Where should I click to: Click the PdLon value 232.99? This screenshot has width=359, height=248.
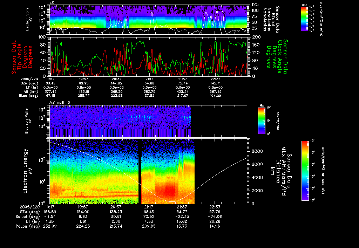[x=50, y=226]
